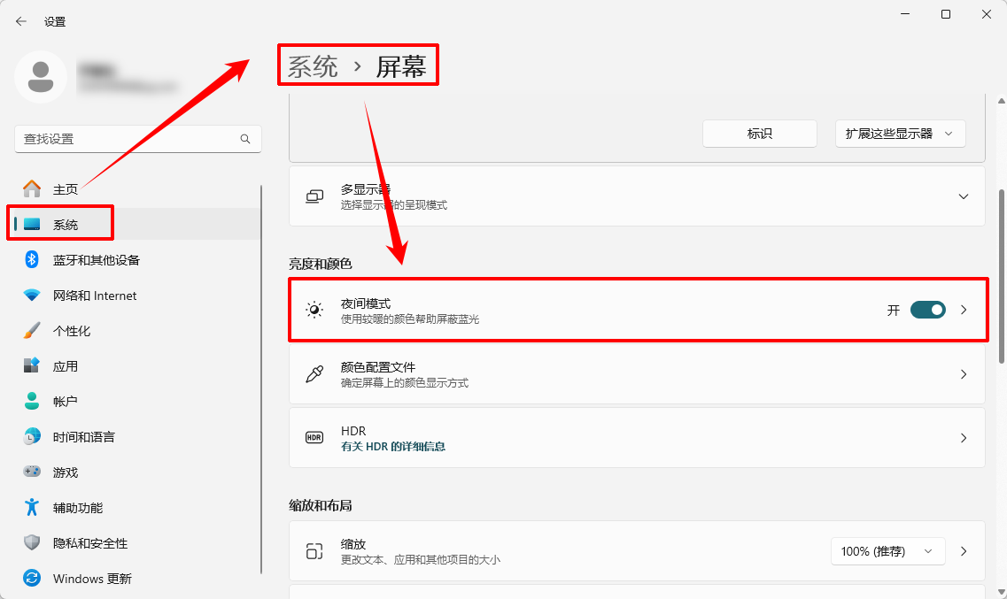The image size is (1007, 599).
Task: Click the main pane vertical scrollbar
Action: (1001, 275)
